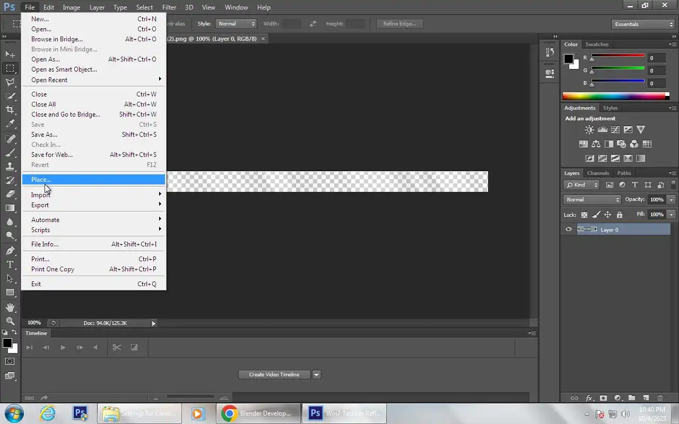Select the Pen tool
Screen dimensions: 679x424
click(x=10, y=250)
